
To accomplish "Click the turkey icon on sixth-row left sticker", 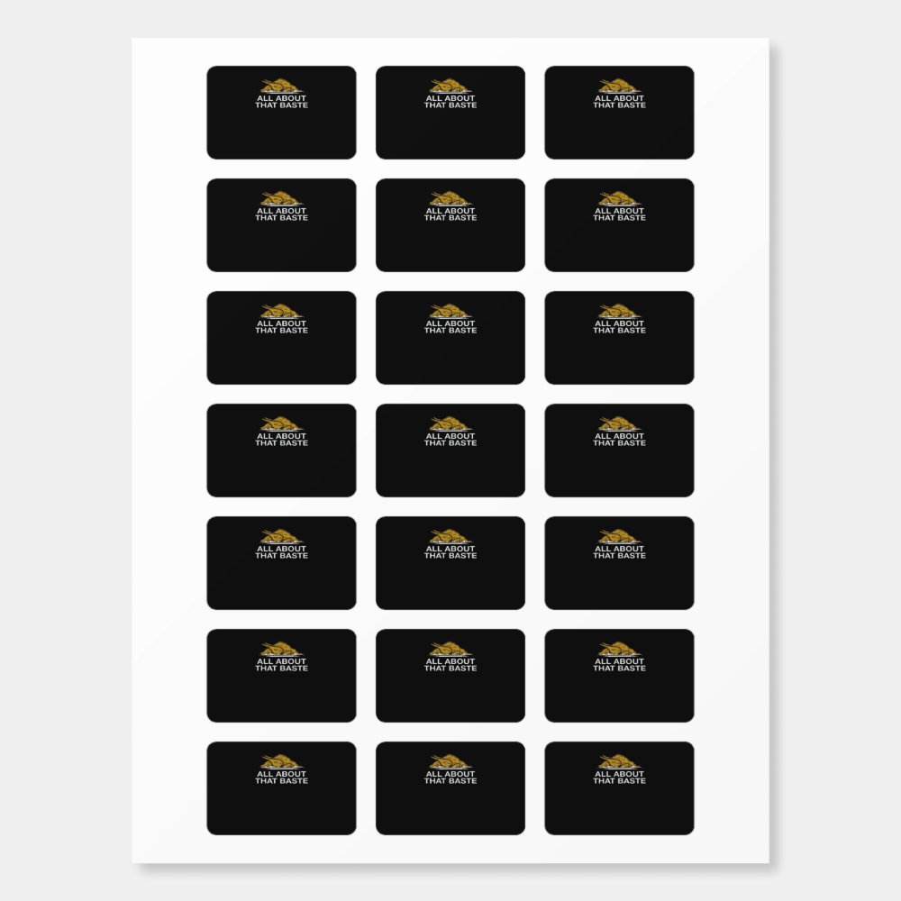I will click(281, 649).
